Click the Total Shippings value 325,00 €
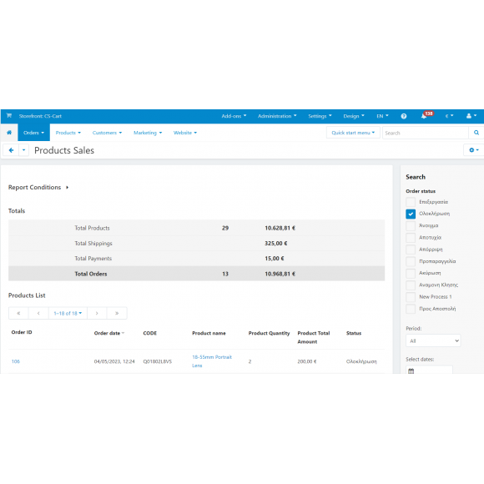Image resolution: width=484 pixels, height=484 pixels. pyautogui.click(x=275, y=243)
